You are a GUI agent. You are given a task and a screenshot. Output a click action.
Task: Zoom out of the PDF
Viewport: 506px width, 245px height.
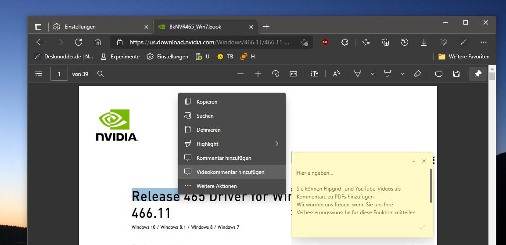coord(240,74)
